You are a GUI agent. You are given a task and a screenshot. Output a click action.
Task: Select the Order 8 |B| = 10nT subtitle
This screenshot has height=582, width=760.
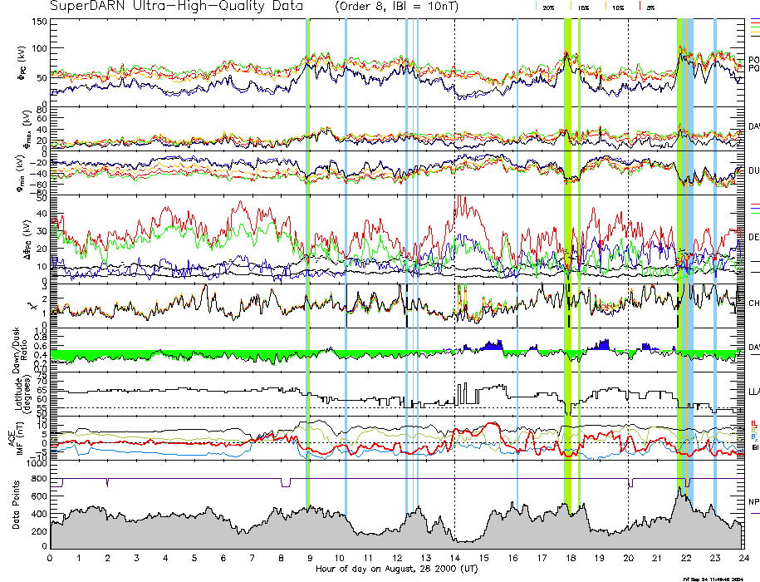pyautogui.click(x=409, y=7)
